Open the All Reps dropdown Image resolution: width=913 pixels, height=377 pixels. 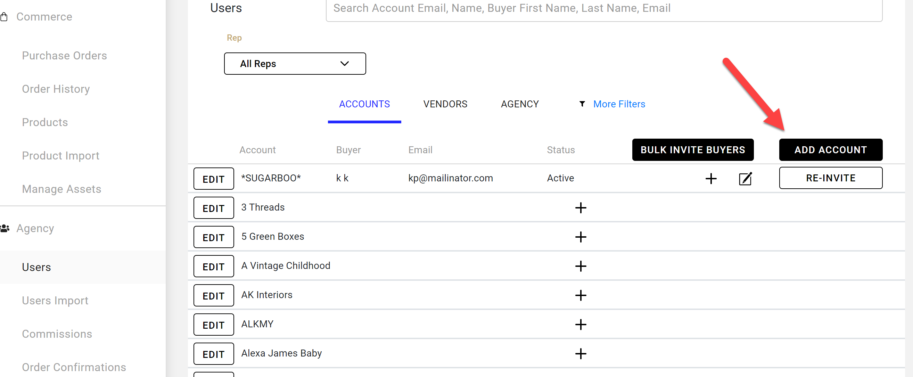pos(295,64)
